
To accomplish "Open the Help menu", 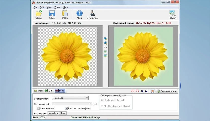I will tap(65, 7).
